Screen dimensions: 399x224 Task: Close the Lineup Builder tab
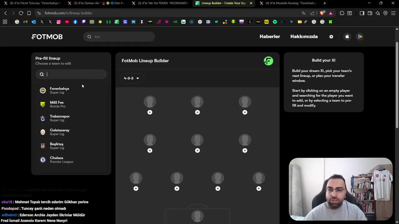[x=251, y=3]
